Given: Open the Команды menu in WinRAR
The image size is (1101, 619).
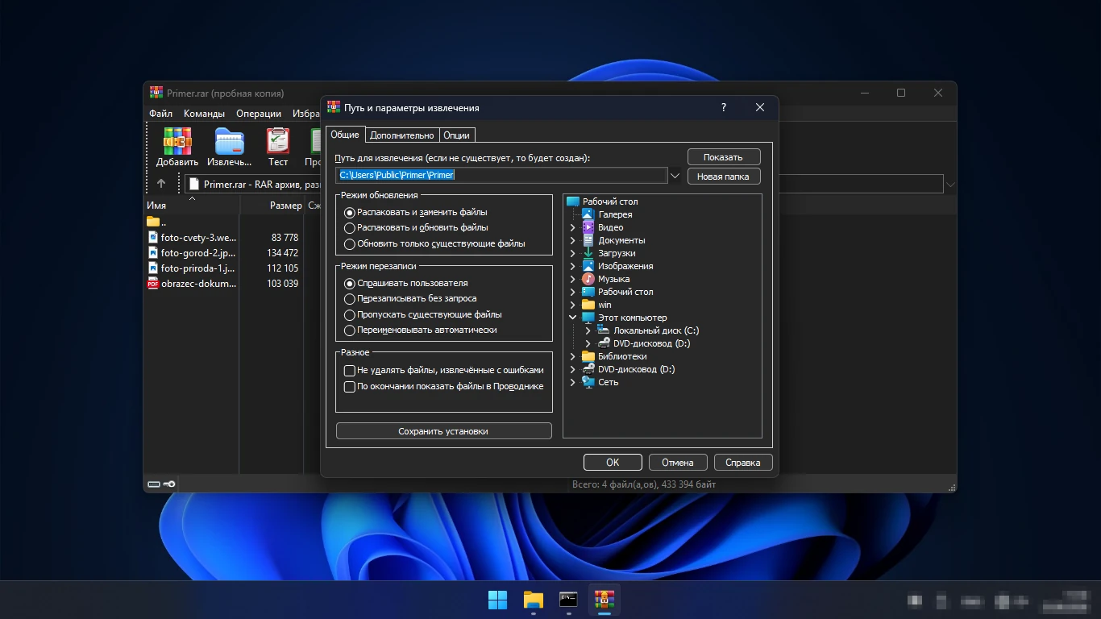Looking at the screenshot, I should point(204,114).
